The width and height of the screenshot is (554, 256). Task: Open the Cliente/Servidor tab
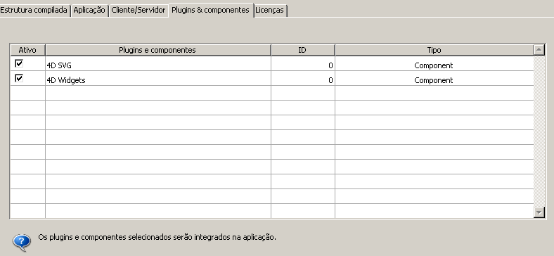click(x=138, y=11)
